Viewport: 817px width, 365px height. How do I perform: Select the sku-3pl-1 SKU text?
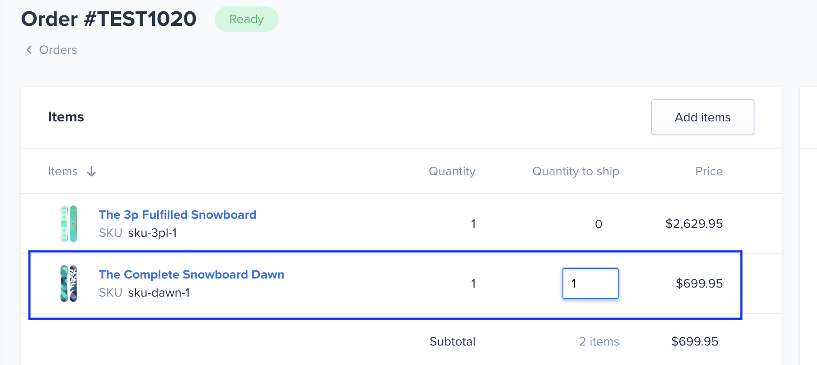click(x=152, y=233)
